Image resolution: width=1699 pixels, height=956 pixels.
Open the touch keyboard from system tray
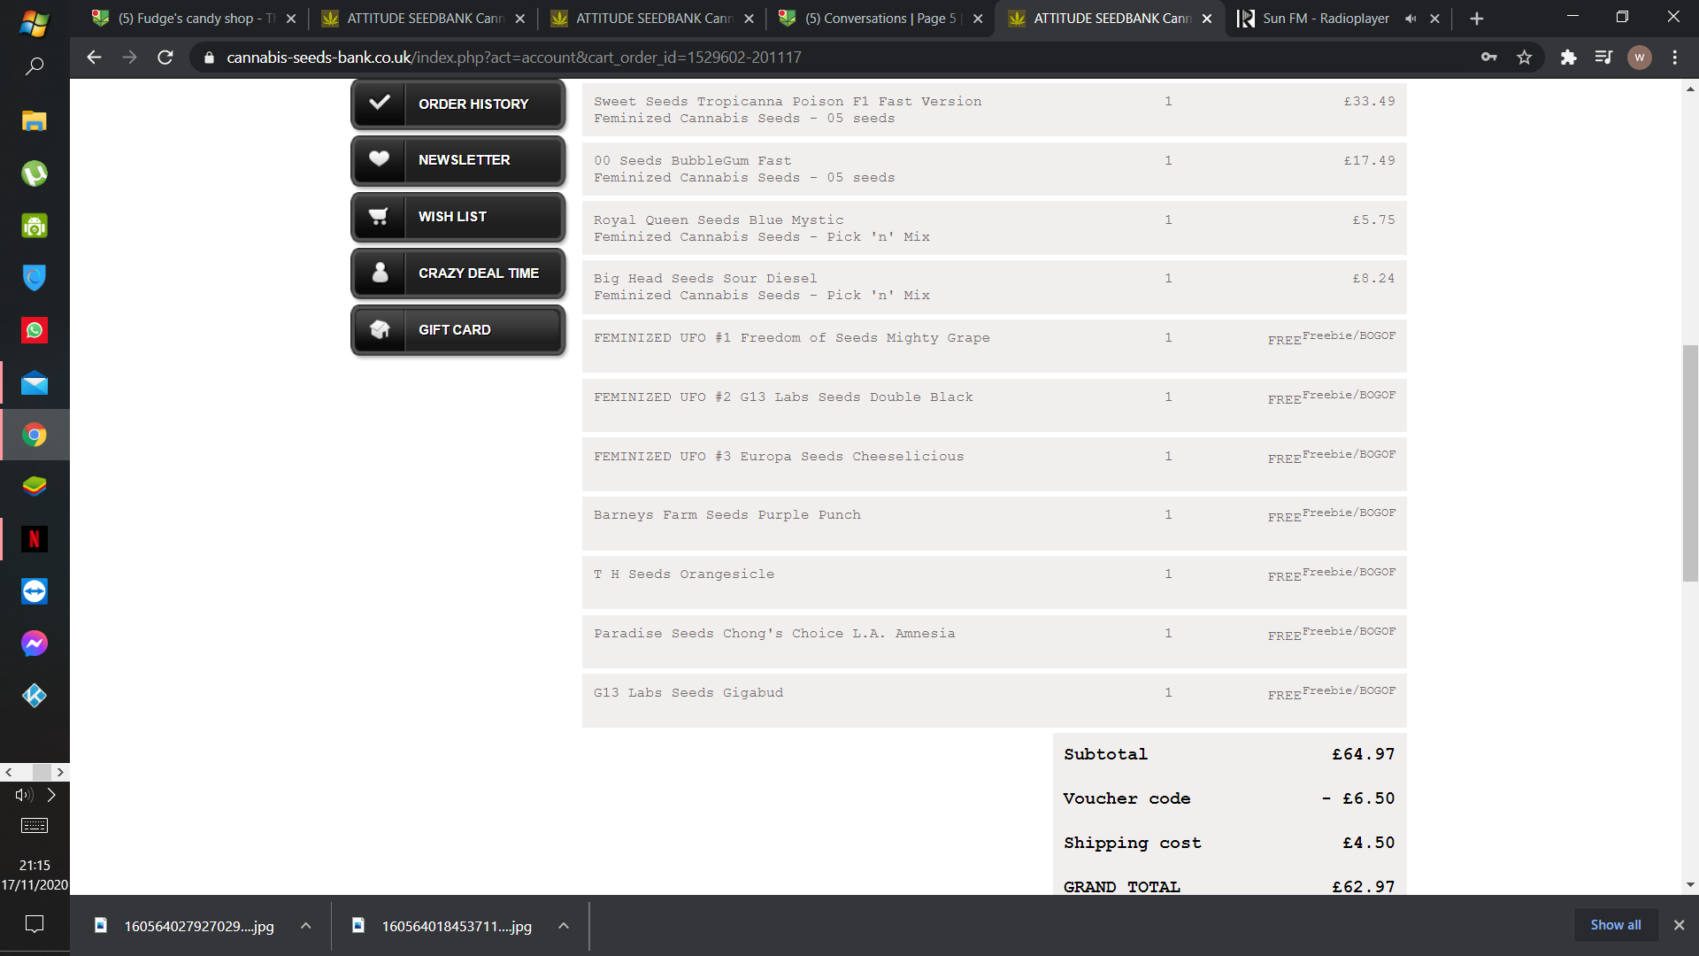click(35, 826)
